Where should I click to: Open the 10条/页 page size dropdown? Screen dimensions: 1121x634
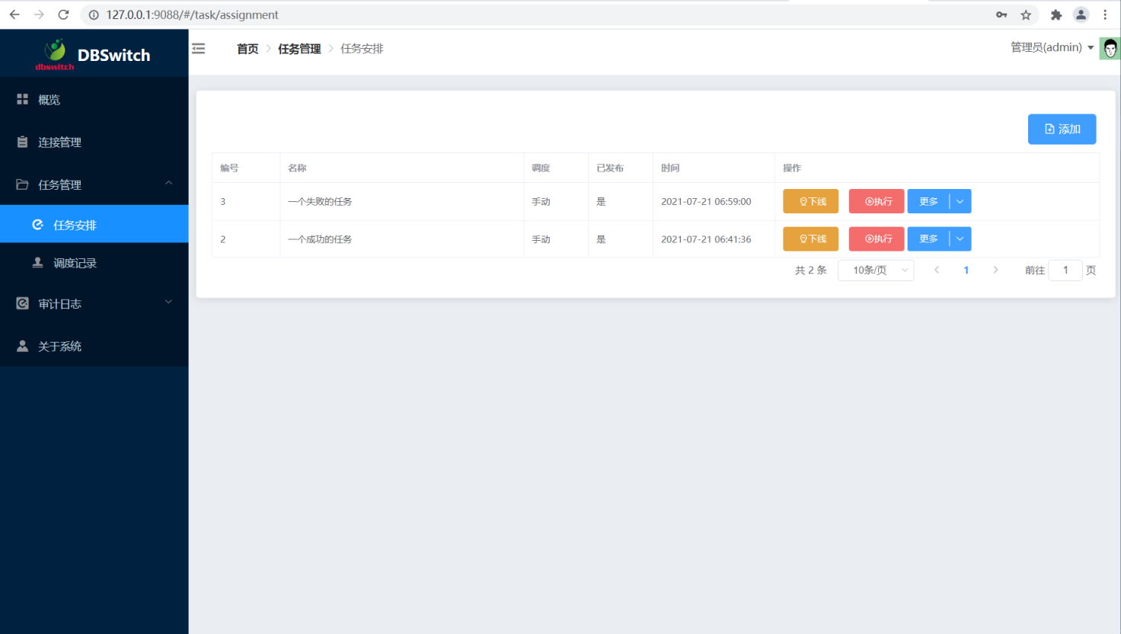coord(876,271)
